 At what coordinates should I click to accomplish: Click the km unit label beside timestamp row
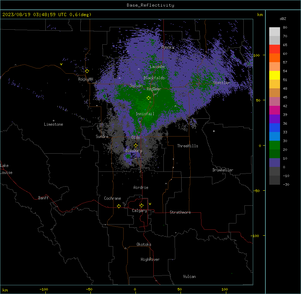click(x=260, y=15)
